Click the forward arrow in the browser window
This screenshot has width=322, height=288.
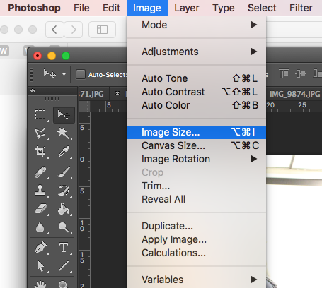point(74,30)
